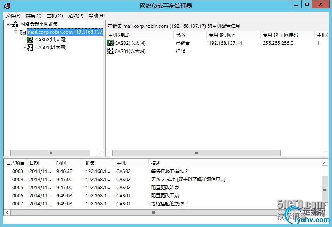
Task: Open the 文件(F) menu
Action: 13,16
